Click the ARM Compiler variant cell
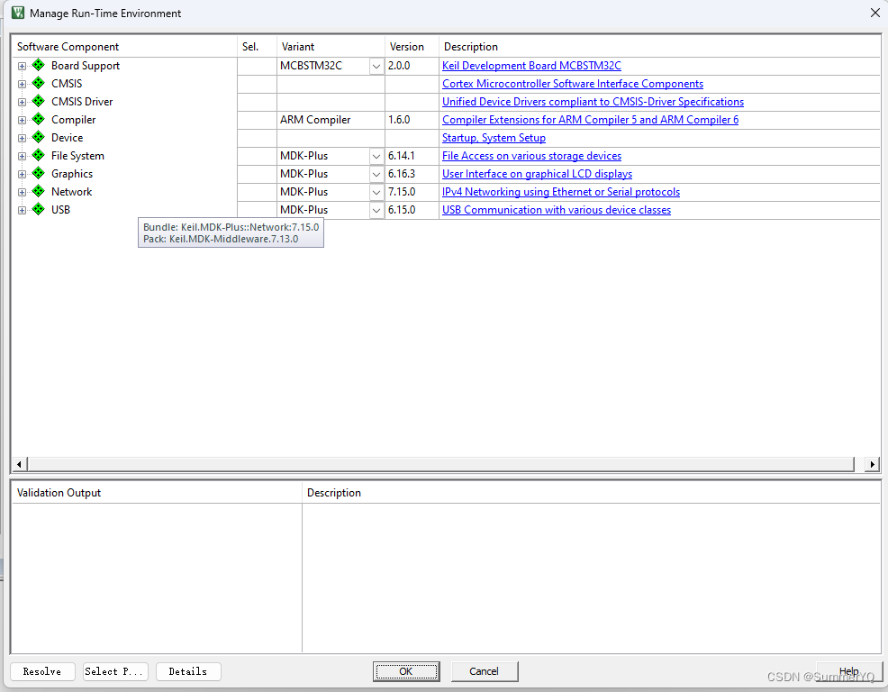The height and width of the screenshot is (692, 888). [x=331, y=120]
